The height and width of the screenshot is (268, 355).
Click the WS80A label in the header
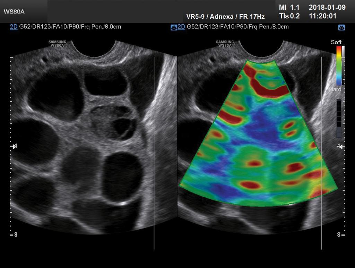coord(14,12)
